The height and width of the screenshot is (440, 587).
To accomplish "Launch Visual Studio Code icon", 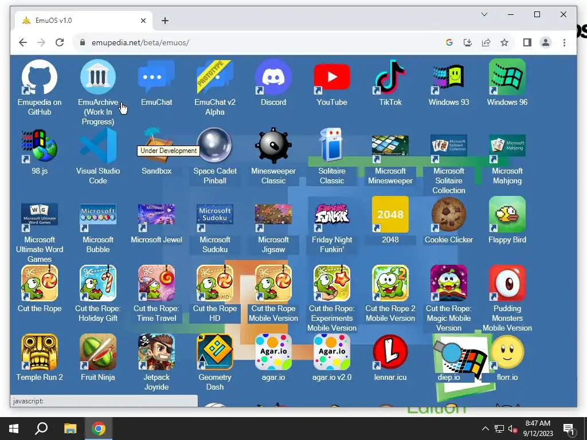I will pyautogui.click(x=97, y=146).
